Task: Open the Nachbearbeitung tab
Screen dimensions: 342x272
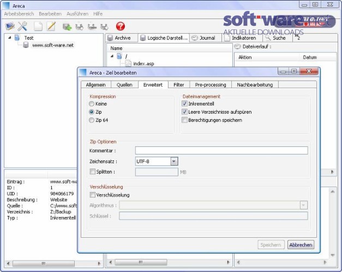Action: (x=255, y=85)
